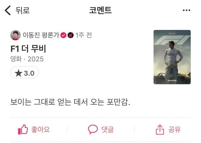The height and width of the screenshot is (143, 201).
Task: Tap the back arrow chevron
Action: pyautogui.click(x=8, y=10)
